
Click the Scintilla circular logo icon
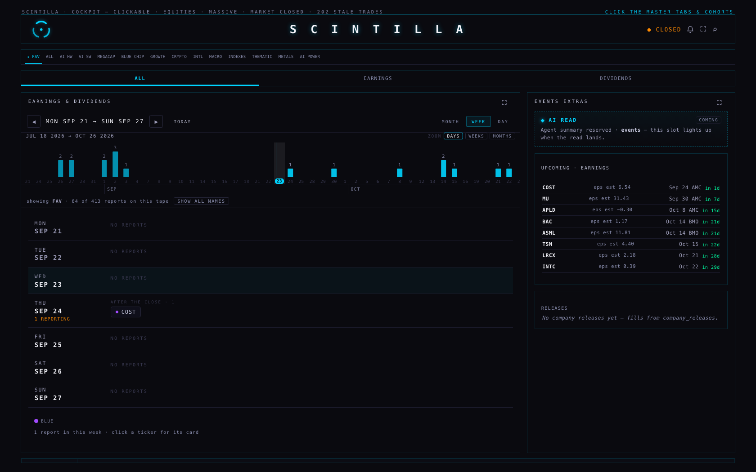(x=41, y=29)
